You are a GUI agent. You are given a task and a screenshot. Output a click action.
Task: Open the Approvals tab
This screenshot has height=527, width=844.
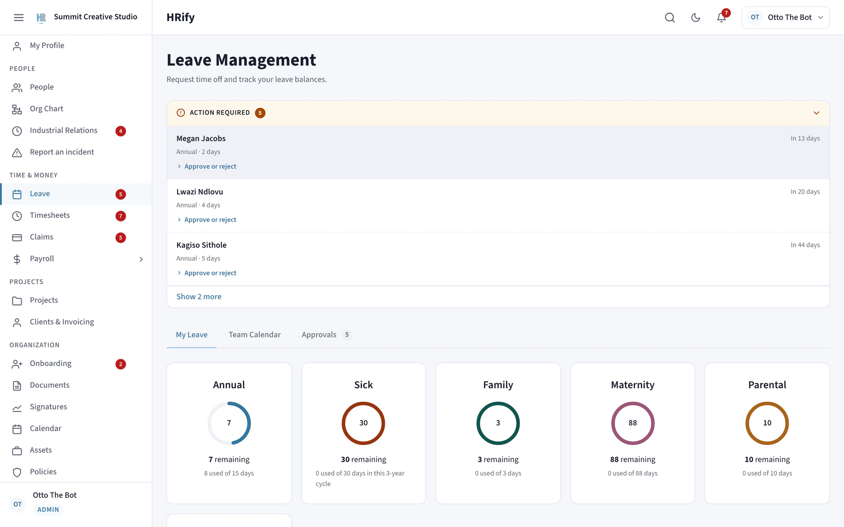tap(327, 335)
